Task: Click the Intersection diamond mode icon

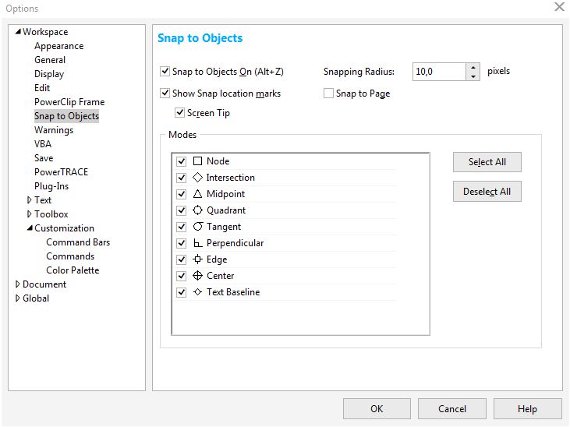Action: [x=198, y=178]
